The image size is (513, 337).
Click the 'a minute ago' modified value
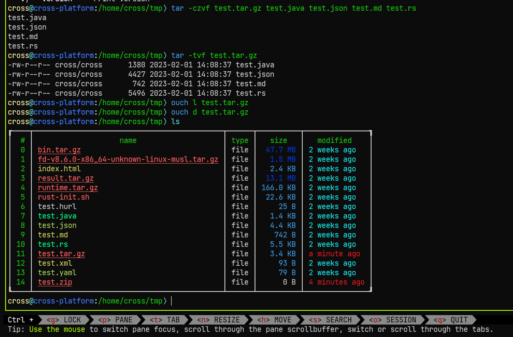335,254
